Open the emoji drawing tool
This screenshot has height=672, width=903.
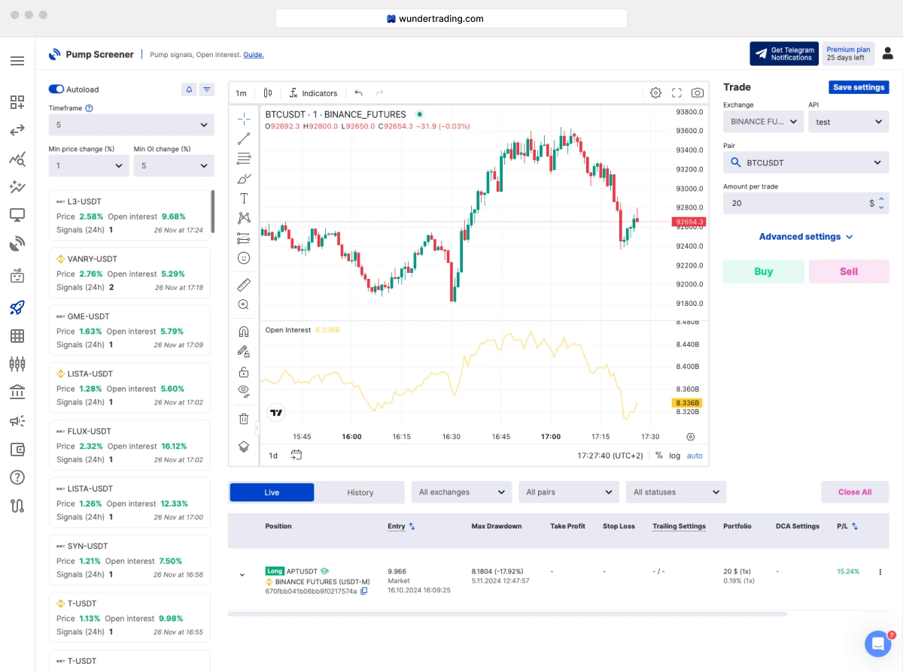pyautogui.click(x=243, y=258)
